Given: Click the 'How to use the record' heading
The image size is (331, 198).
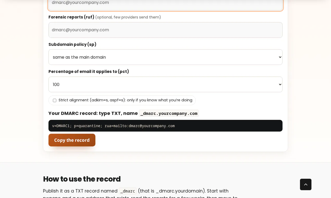Looking at the screenshot, I should point(82,179).
